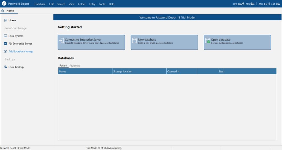
Task: Select the Home document tab
Action: (x=9, y=11)
